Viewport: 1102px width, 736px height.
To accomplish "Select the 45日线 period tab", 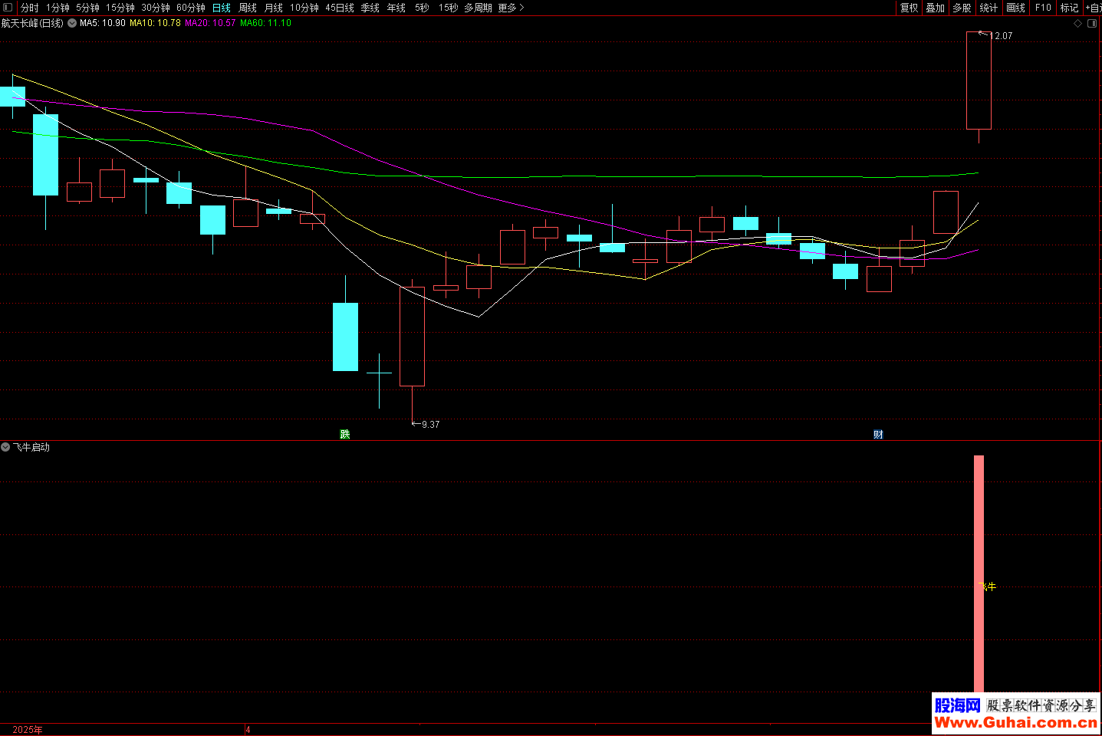I will click(x=340, y=8).
